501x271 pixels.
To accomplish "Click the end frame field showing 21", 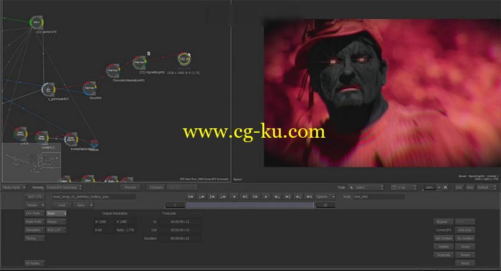I will pyautogui.click(x=325, y=205).
